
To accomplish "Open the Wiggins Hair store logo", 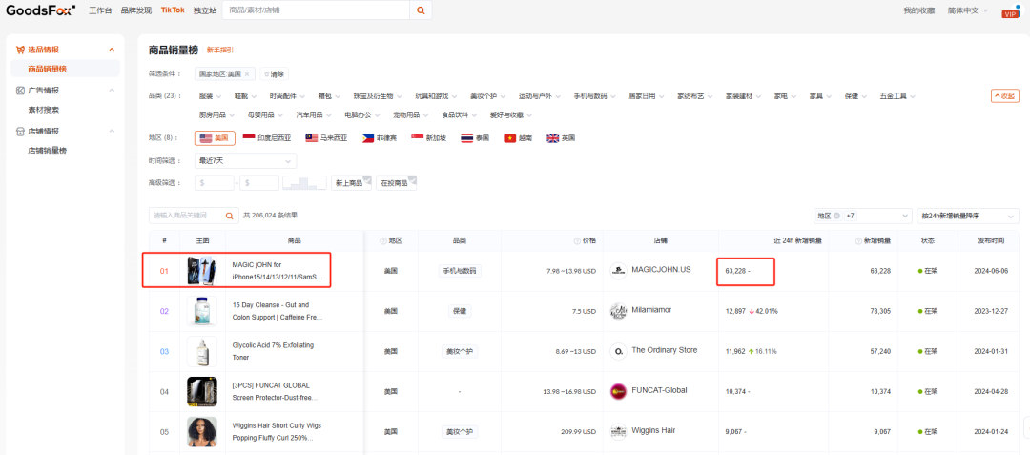I will tap(618, 431).
